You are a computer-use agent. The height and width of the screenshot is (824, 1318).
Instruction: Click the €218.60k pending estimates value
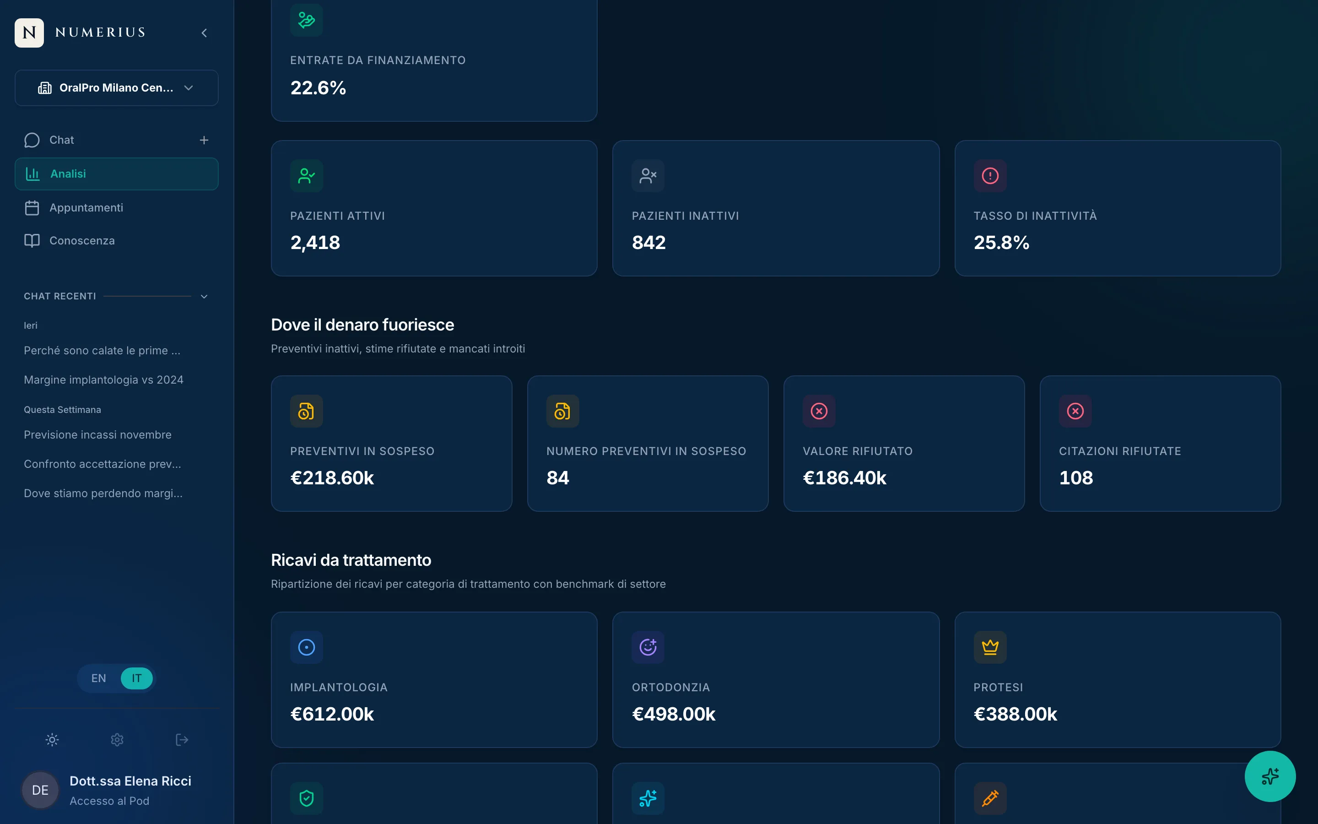point(332,478)
